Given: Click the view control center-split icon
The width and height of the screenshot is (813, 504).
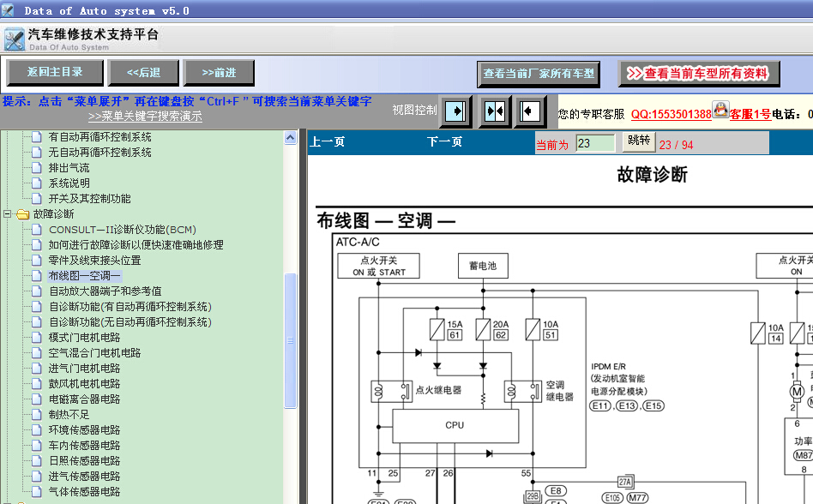Looking at the screenshot, I should point(495,111).
